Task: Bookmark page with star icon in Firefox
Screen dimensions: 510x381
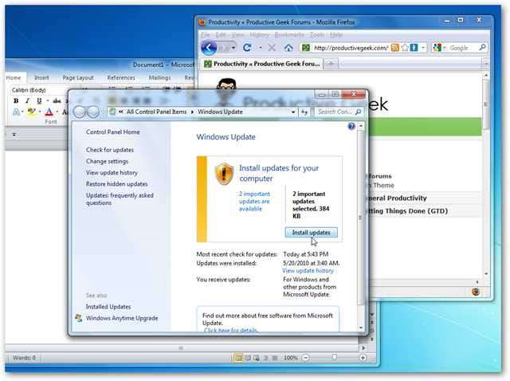Action: (405, 48)
